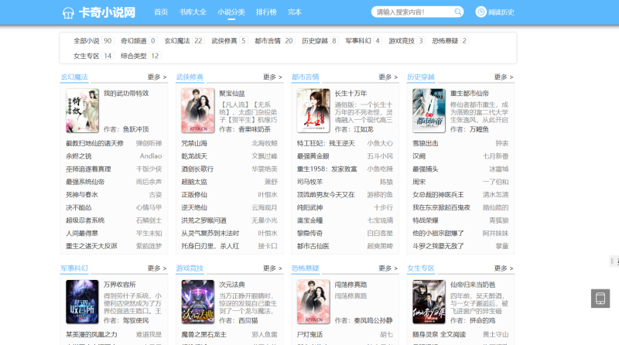Expand 更多 for 恐怖悬疑 section

[388, 268]
